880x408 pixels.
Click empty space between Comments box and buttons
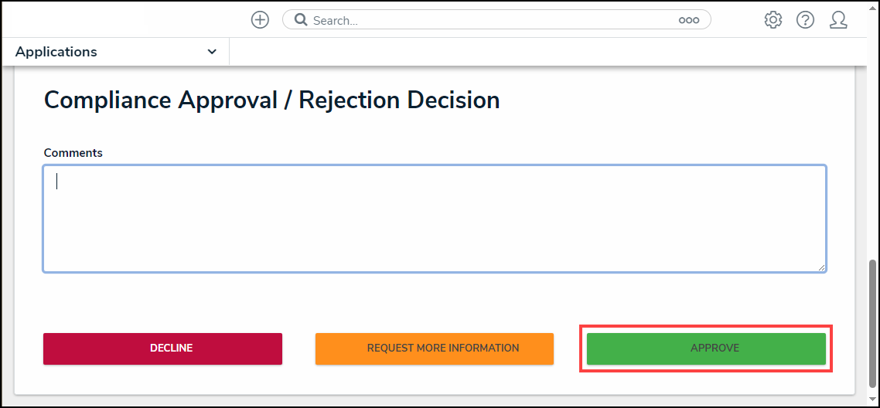[x=433, y=303]
